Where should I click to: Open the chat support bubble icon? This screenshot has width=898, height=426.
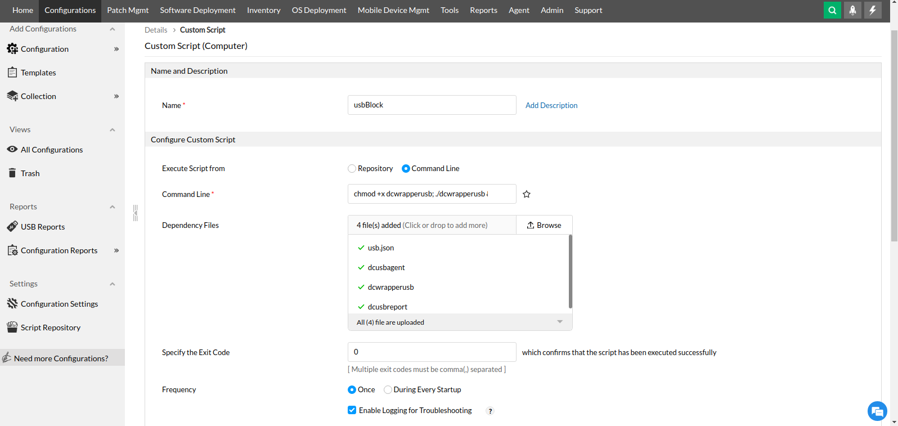coord(877,411)
